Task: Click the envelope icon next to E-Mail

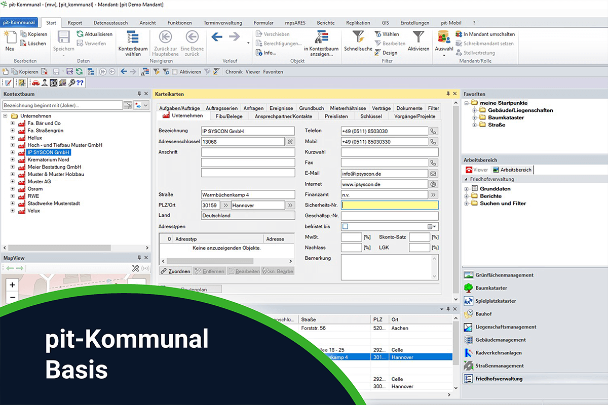Action: (433, 173)
